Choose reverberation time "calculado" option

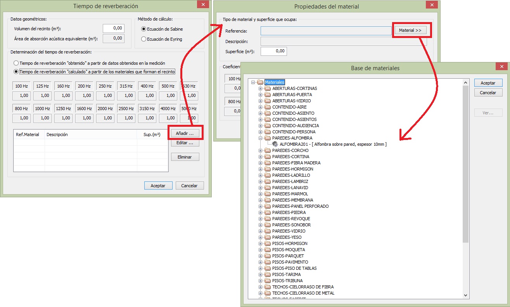tap(16, 71)
